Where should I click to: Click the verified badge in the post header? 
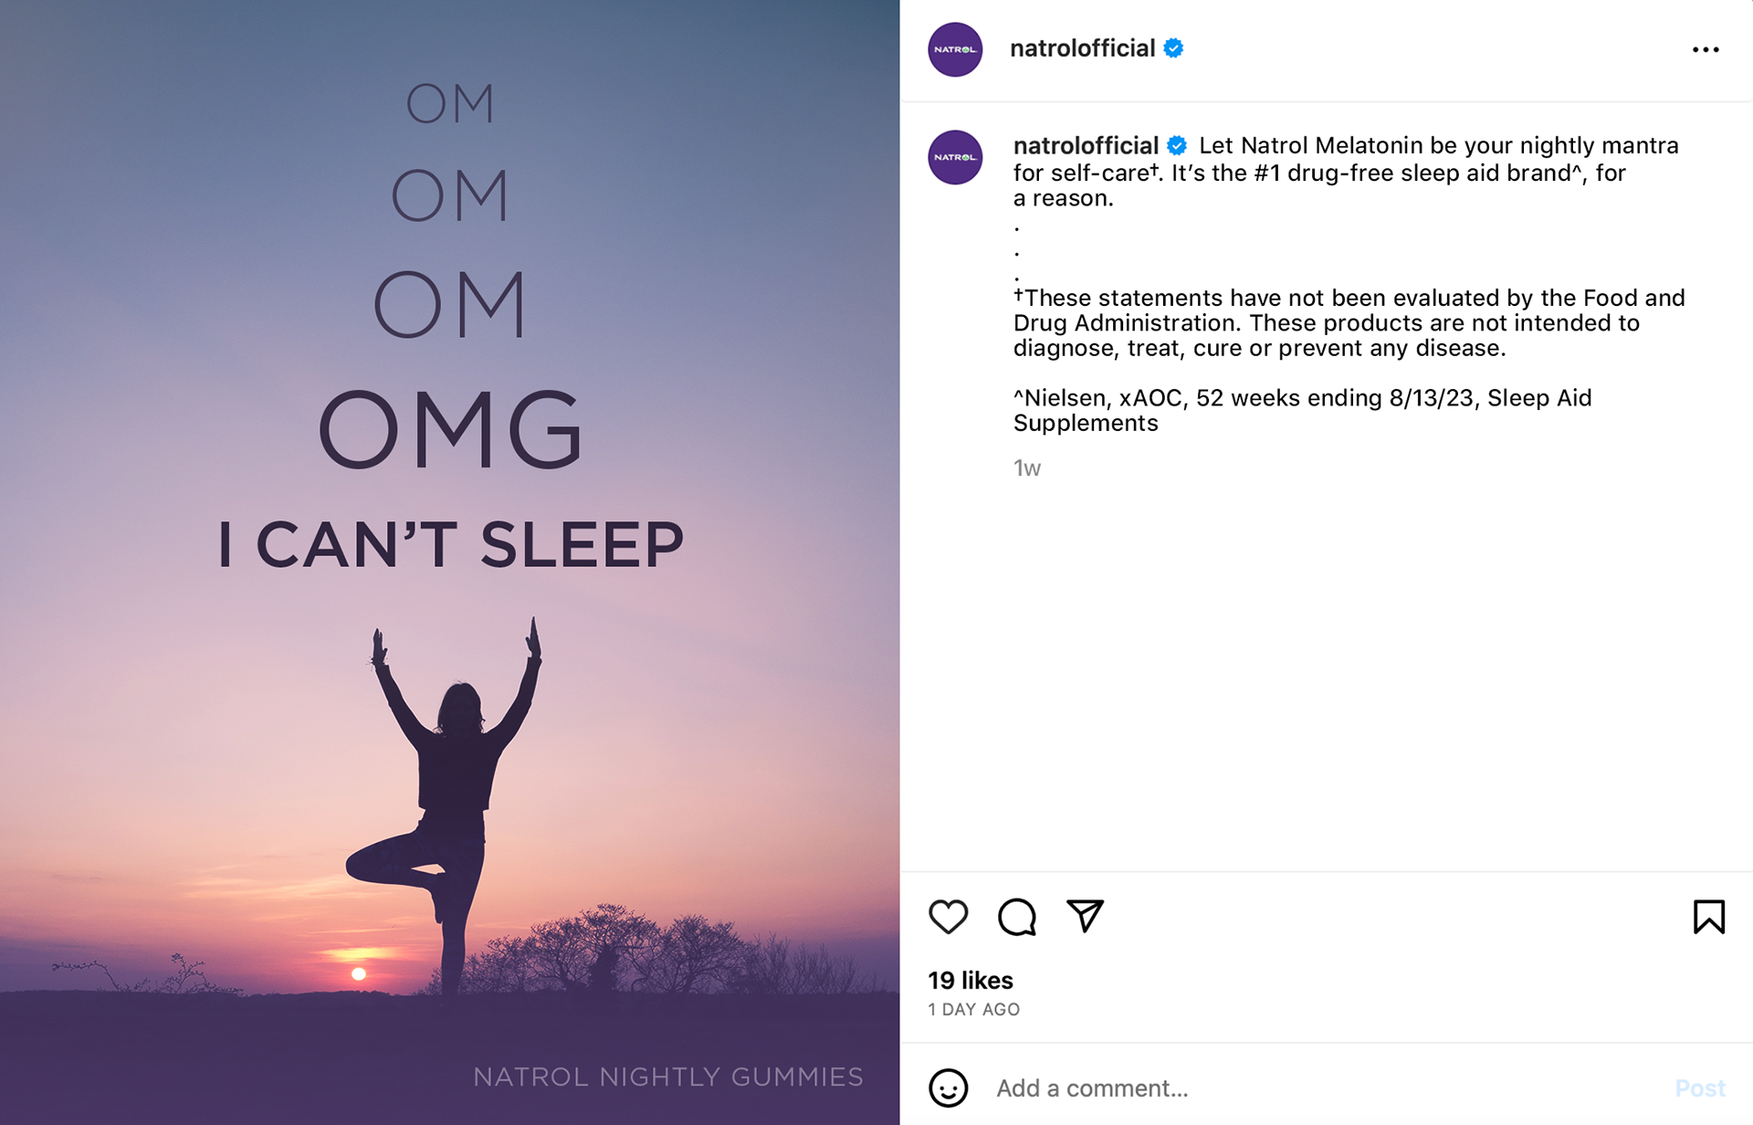pyautogui.click(x=1174, y=48)
